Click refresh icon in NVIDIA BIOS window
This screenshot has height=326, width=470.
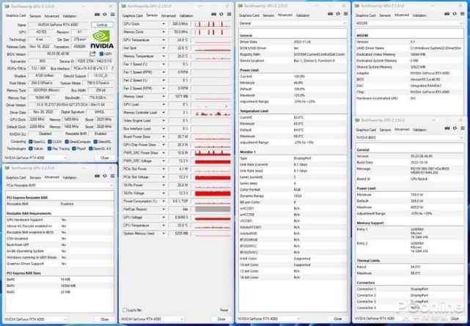pyautogui.click(x=455, y=128)
